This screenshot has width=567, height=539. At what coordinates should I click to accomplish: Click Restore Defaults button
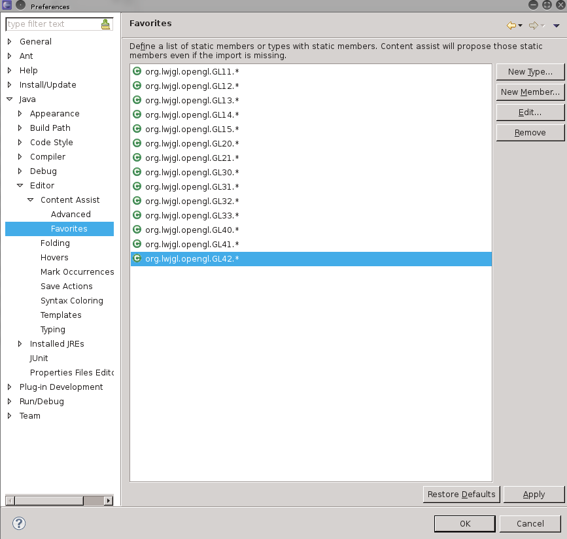click(x=462, y=494)
